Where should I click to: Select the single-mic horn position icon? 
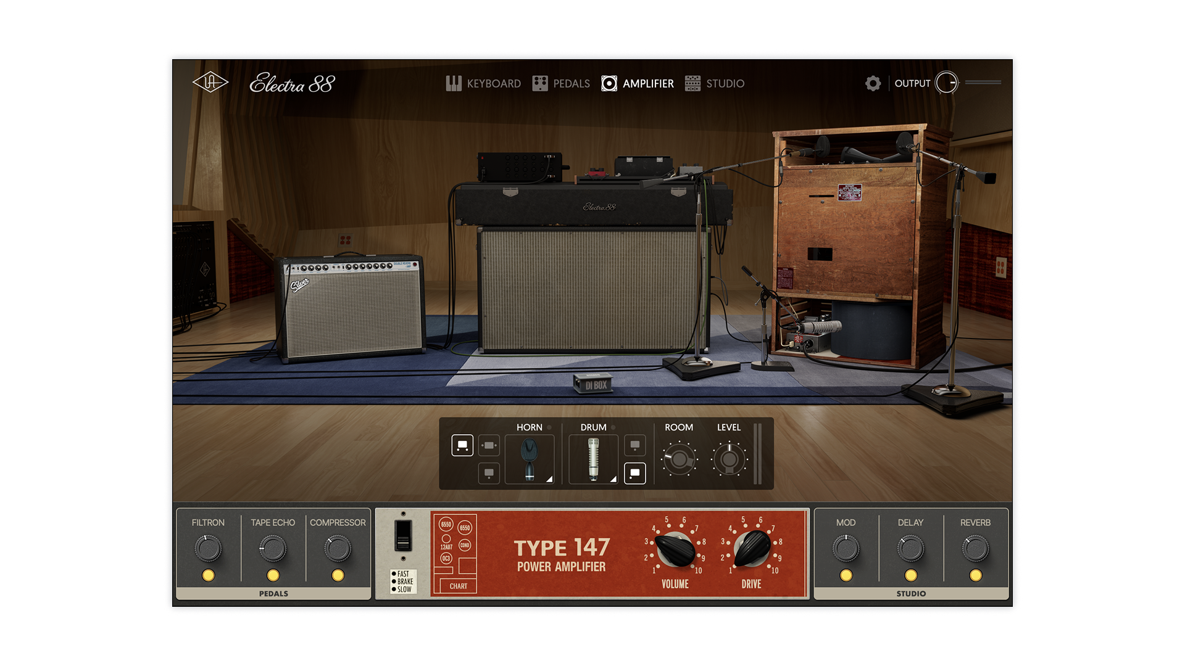[x=489, y=474]
